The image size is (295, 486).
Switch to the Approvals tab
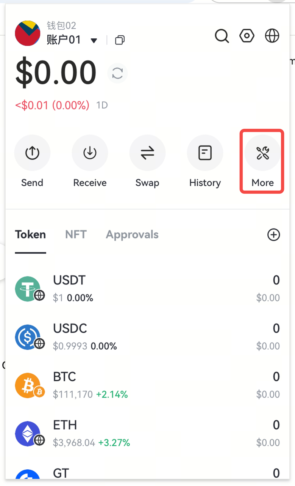coord(132,235)
